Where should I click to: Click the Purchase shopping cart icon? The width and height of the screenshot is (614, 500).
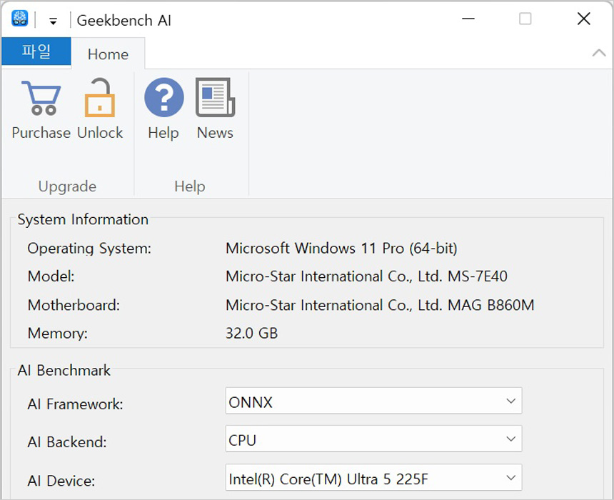tap(41, 99)
